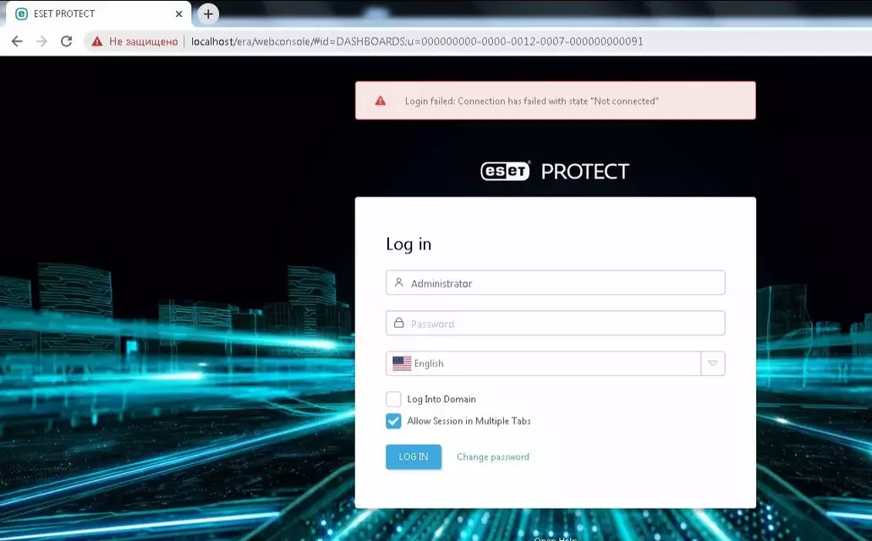Open the Change password link

[x=493, y=457]
